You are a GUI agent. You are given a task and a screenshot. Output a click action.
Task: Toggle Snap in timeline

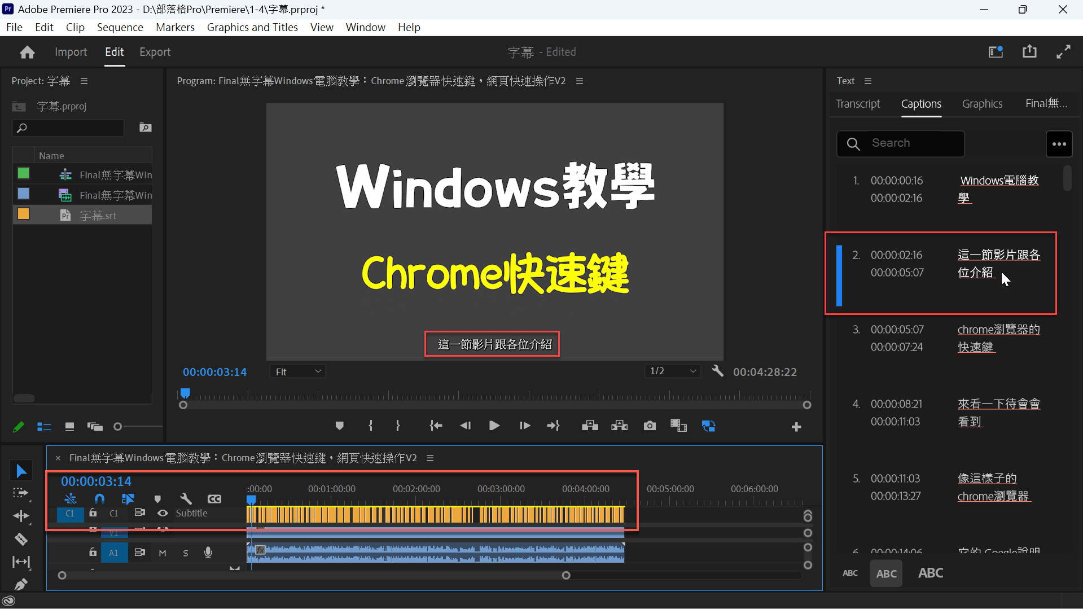click(x=99, y=499)
